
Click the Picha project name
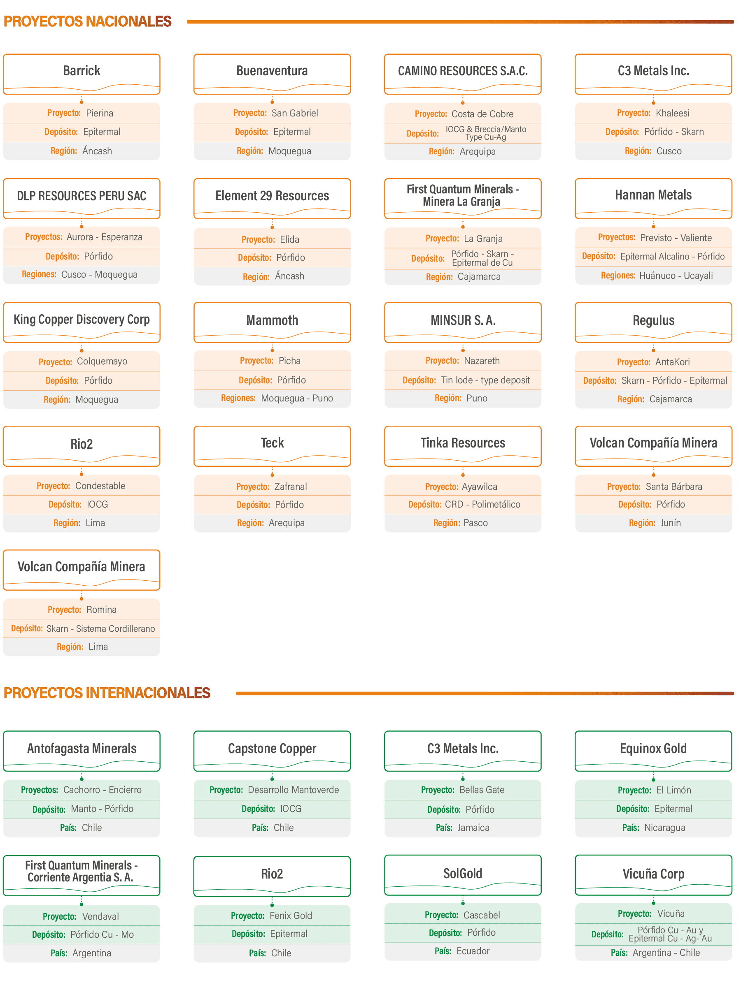[289, 360]
